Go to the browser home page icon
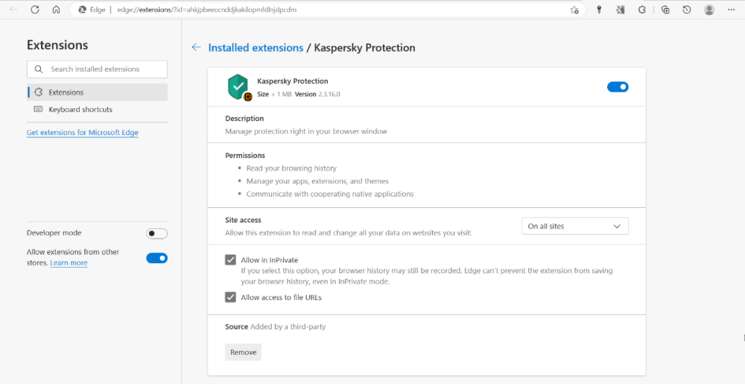Image resolution: width=745 pixels, height=384 pixels. [57, 10]
